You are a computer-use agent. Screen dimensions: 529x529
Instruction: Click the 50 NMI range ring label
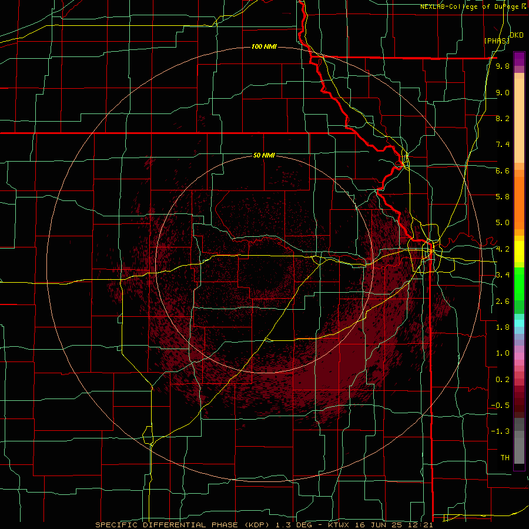point(264,156)
